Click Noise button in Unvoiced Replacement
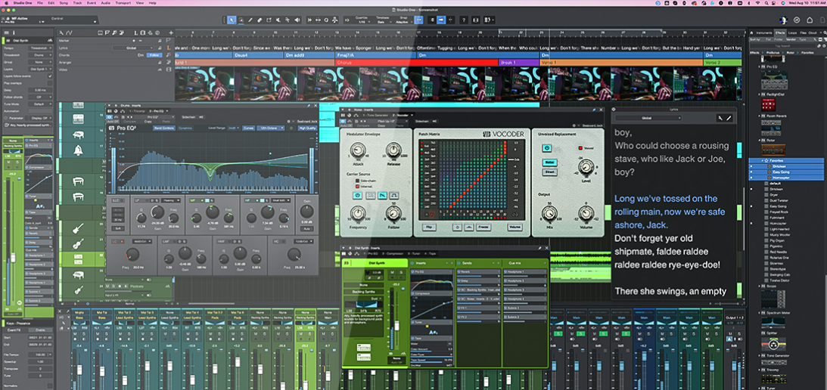 [x=549, y=162]
